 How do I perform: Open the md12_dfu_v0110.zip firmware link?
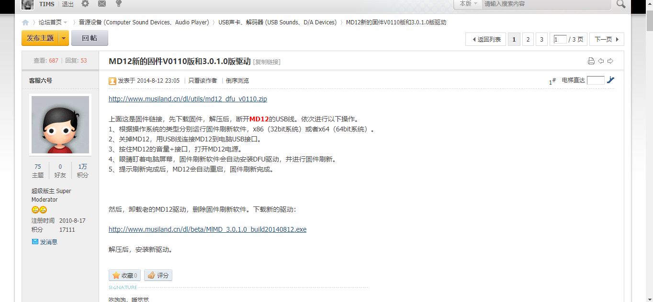pos(188,99)
